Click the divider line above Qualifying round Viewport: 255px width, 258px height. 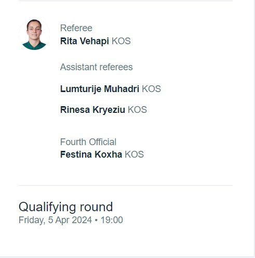click(x=125, y=185)
